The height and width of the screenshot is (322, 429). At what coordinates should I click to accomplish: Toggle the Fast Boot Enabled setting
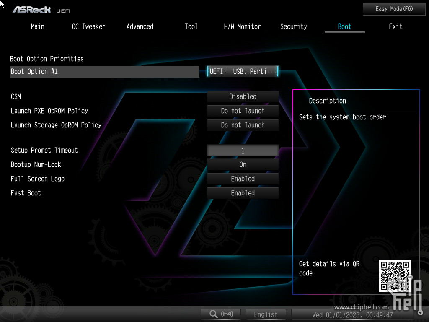coord(243,193)
